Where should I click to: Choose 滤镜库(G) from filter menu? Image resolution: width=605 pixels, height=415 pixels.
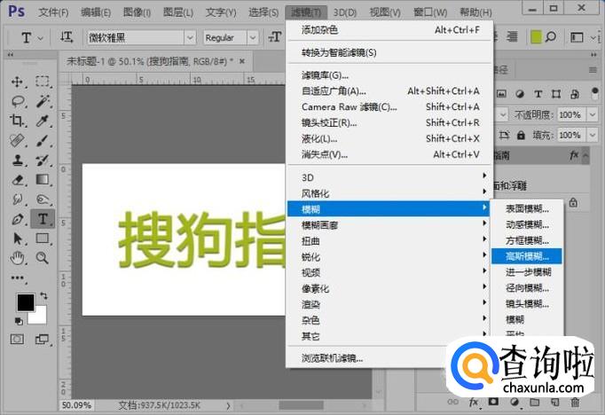(389, 75)
